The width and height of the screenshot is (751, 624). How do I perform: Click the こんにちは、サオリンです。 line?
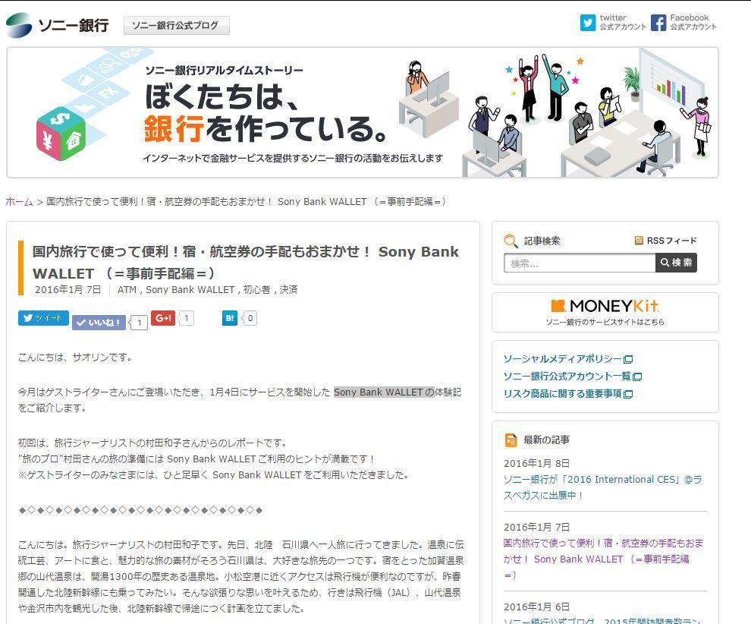tap(75, 357)
